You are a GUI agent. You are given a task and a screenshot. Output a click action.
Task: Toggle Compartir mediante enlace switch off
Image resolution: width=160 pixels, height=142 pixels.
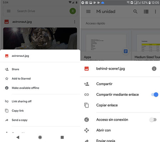pyautogui.click(x=155, y=94)
